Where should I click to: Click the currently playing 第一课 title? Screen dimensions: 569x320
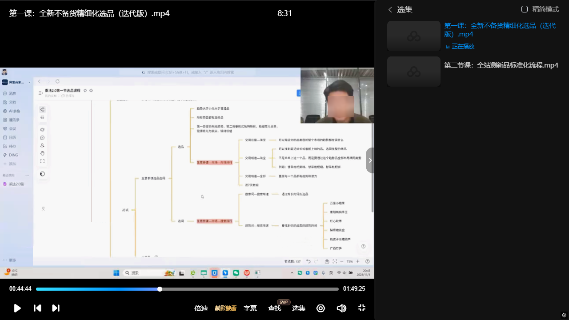pos(500,30)
